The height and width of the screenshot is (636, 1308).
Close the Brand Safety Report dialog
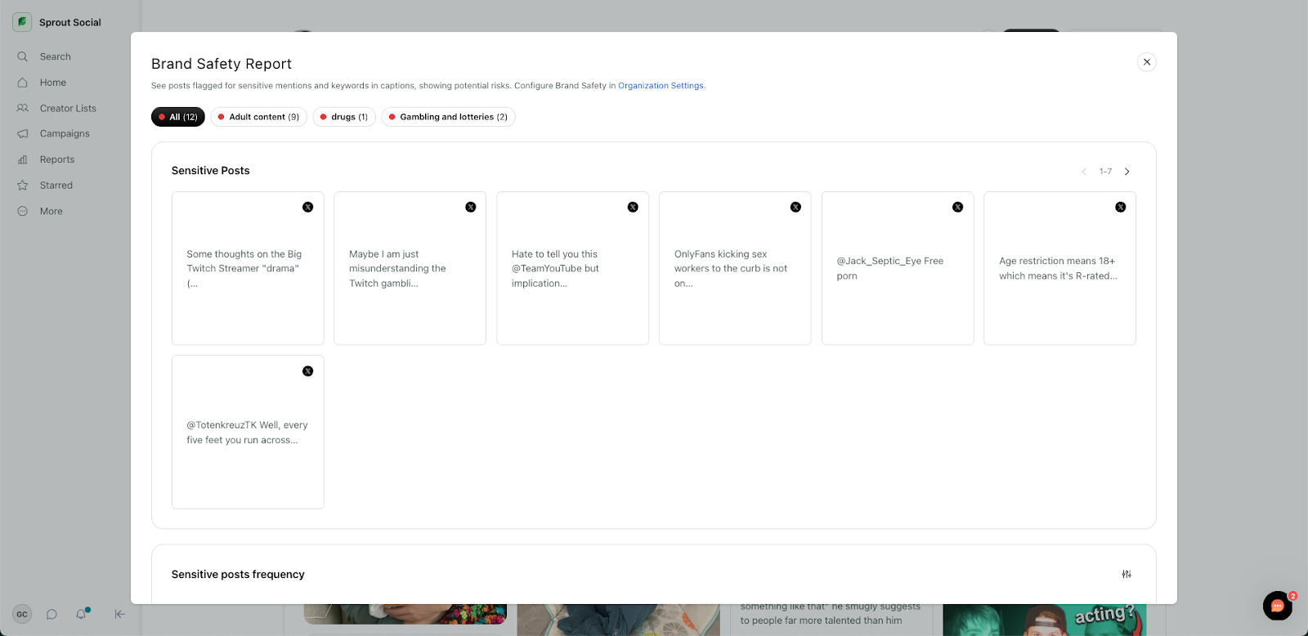click(x=1147, y=62)
